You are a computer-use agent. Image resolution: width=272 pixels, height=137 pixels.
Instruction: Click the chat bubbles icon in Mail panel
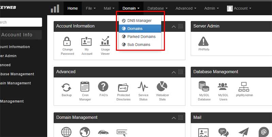(223, 132)
